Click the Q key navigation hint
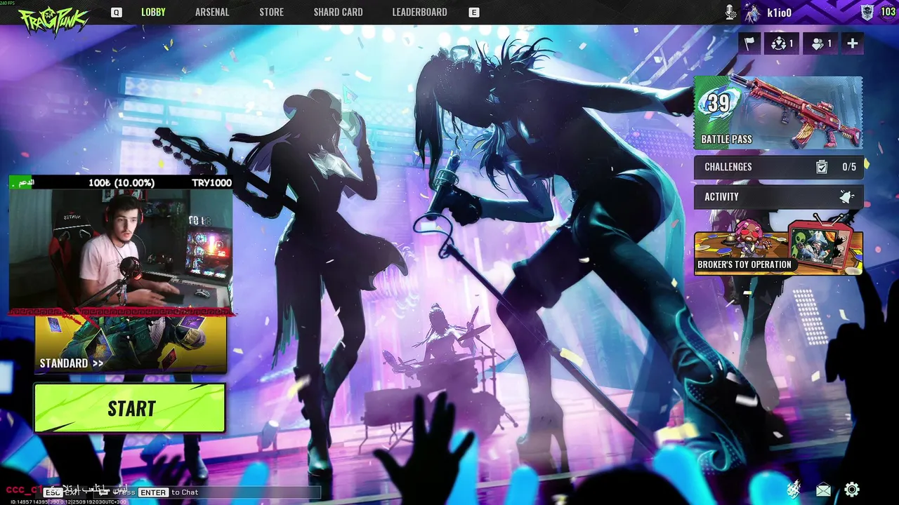The width and height of the screenshot is (899, 505). [x=117, y=13]
